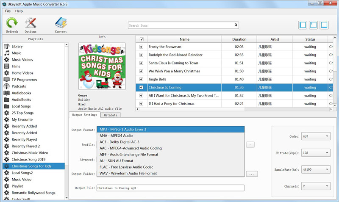
Task: Open the Bitrate(kbps) dropdown
Action: [316, 153]
